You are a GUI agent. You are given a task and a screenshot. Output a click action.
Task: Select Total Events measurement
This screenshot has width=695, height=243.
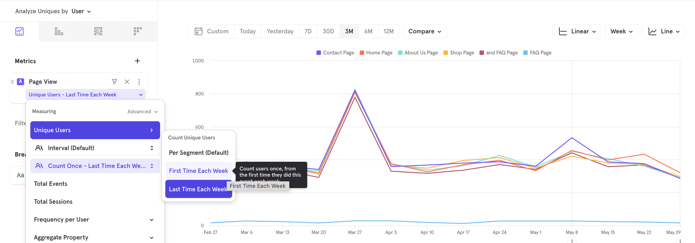pos(51,184)
